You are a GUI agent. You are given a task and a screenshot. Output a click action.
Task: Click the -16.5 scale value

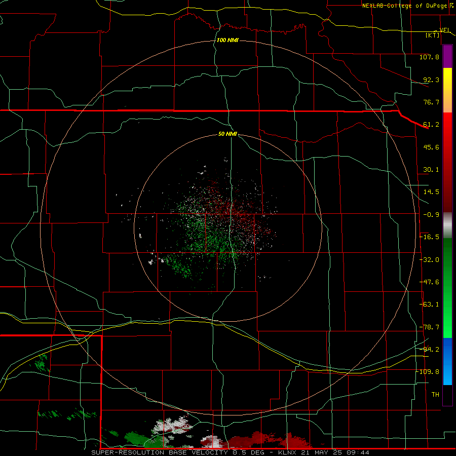coord(429,237)
